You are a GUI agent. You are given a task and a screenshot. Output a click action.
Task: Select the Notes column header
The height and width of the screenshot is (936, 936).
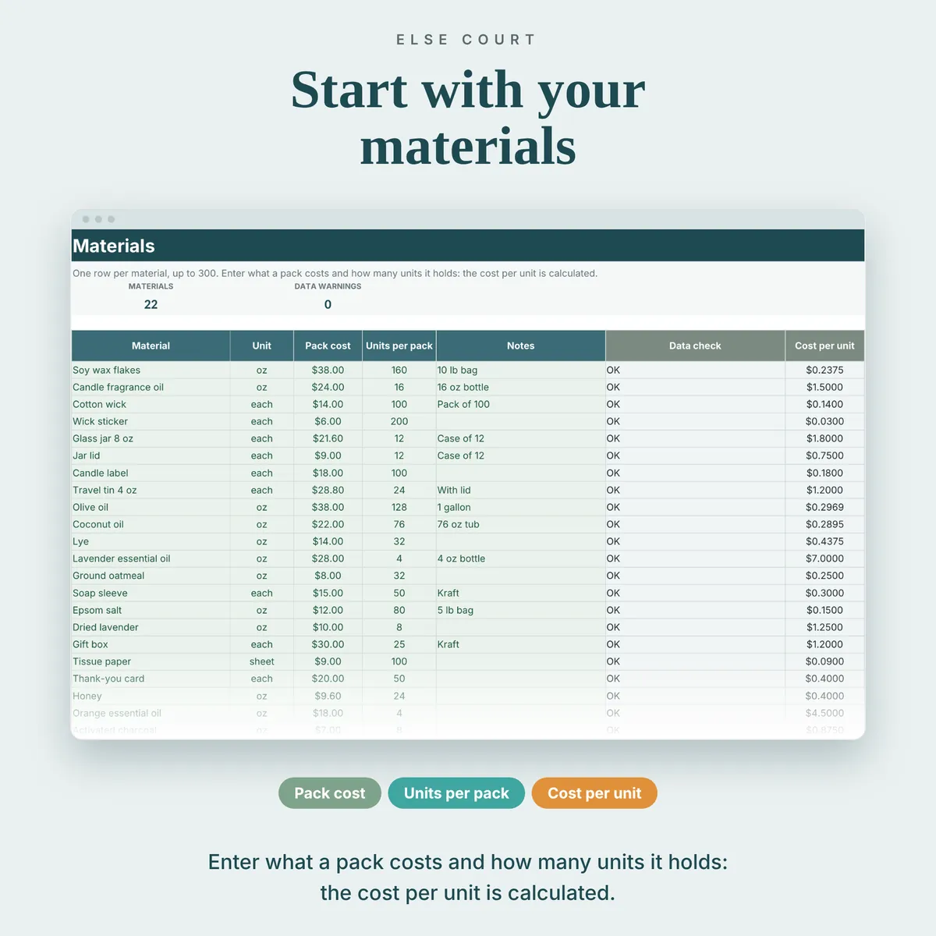pos(520,346)
